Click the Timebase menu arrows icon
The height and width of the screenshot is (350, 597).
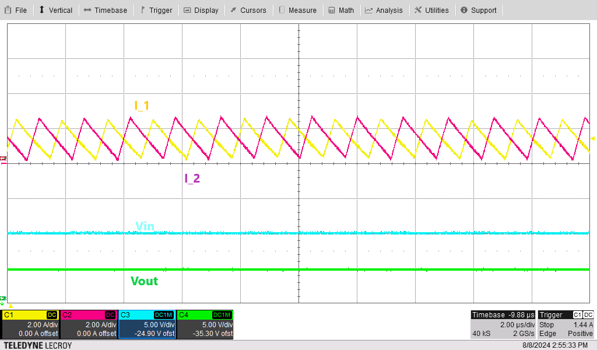[x=87, y=10]
